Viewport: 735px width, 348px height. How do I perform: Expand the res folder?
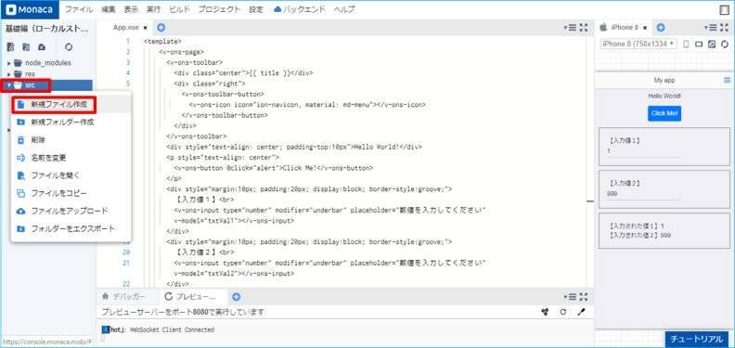tap(9, 74)
